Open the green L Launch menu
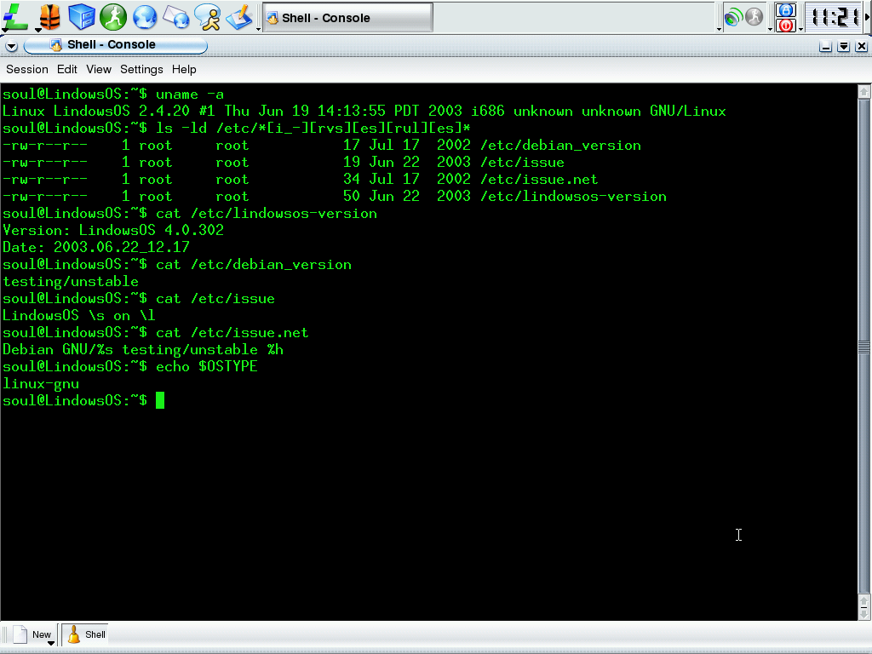 coord(15,17)
